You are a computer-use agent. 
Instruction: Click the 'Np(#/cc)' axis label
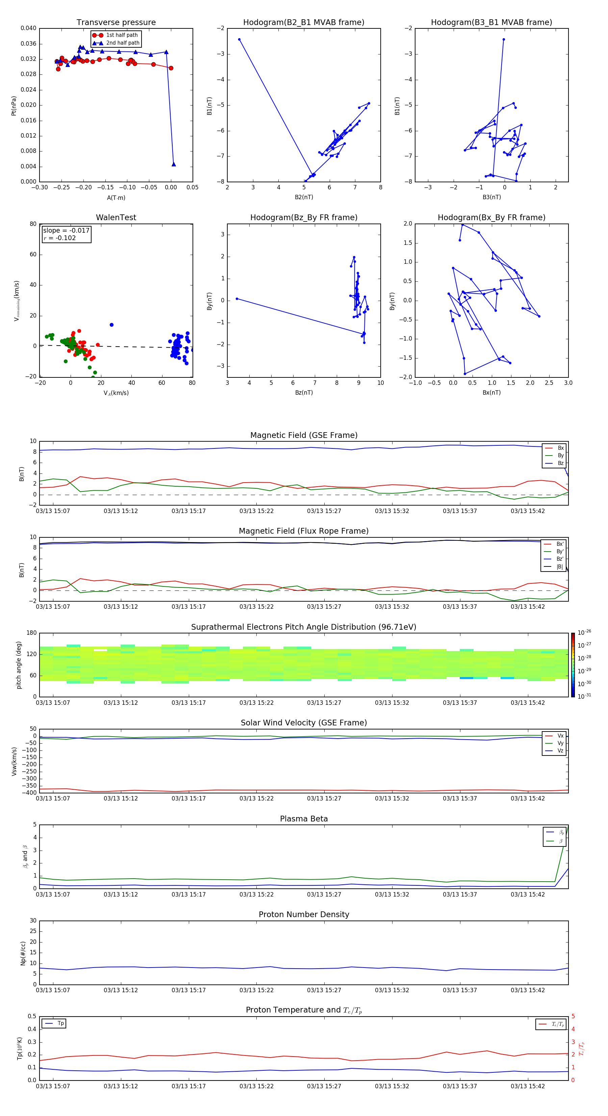coord(23,953)
